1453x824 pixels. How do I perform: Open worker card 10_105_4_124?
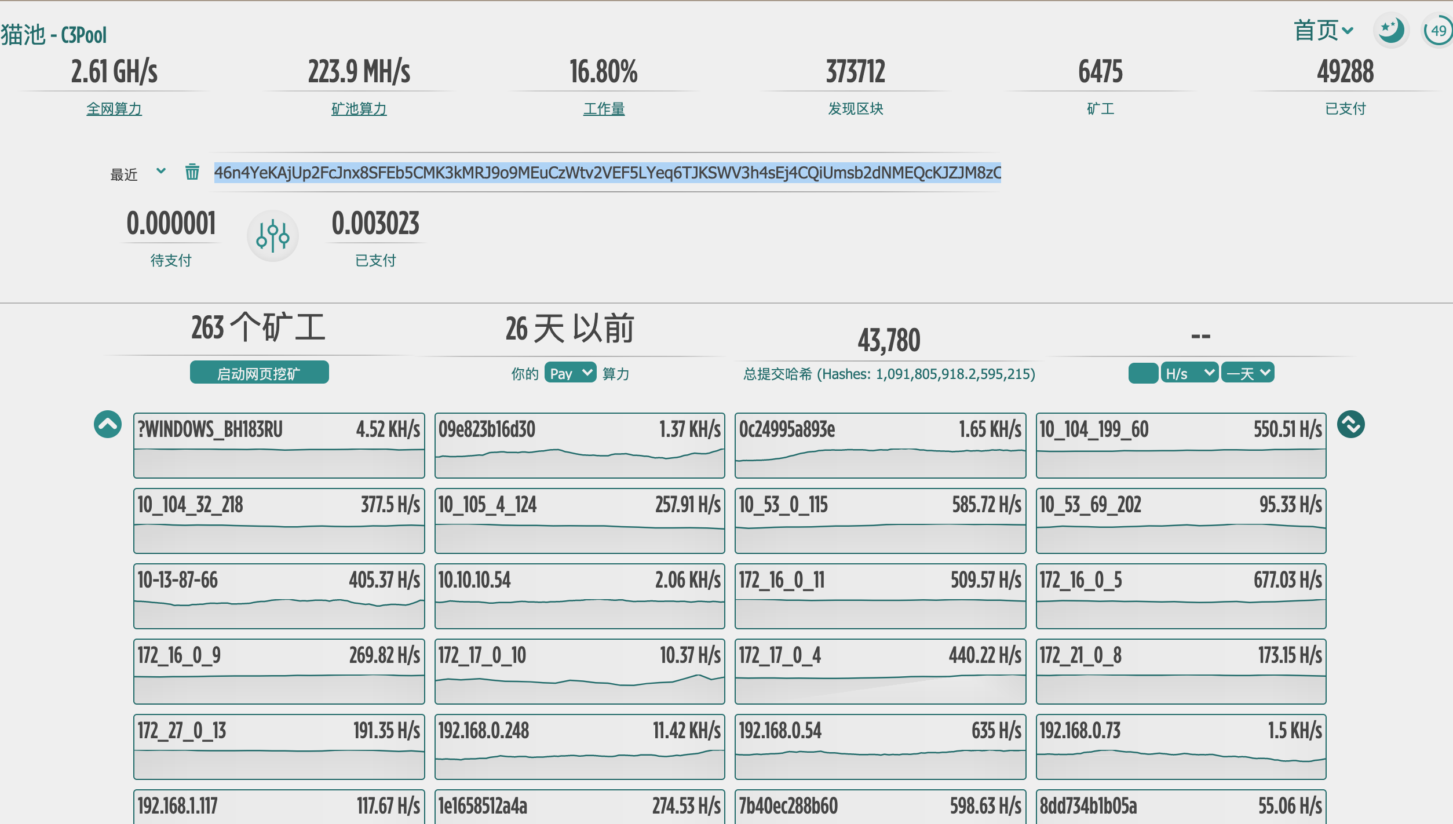pyautogui.click(x=580, y=520)
